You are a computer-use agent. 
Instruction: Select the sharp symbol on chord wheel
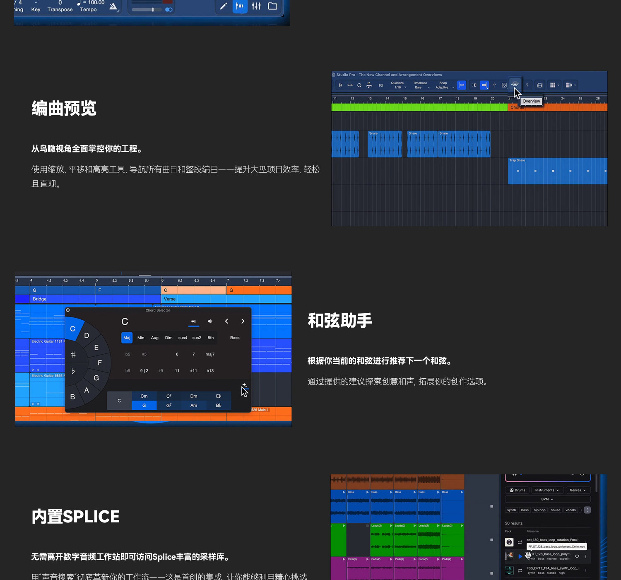click(73, 355)
